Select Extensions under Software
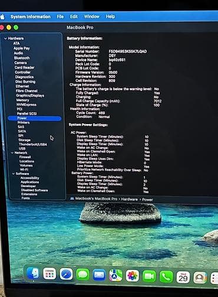 (29, 194)
